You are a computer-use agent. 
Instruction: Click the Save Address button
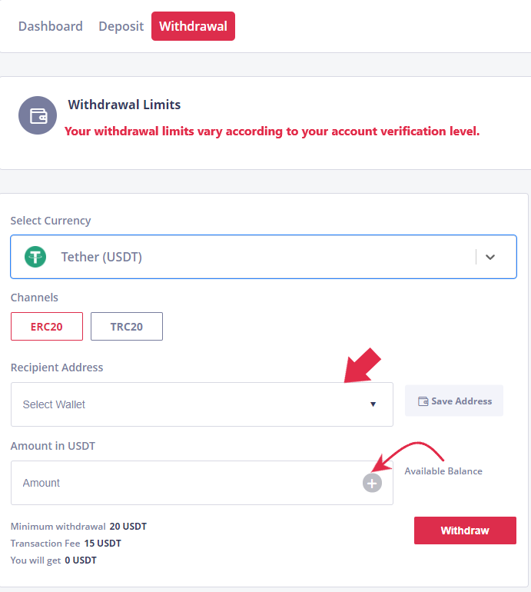click(x=454, y=401)
